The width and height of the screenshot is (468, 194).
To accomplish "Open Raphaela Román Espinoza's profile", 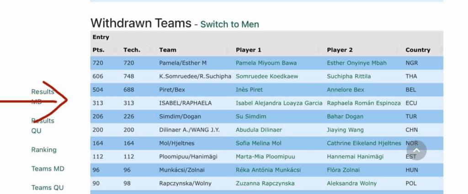I will (364, 103).
